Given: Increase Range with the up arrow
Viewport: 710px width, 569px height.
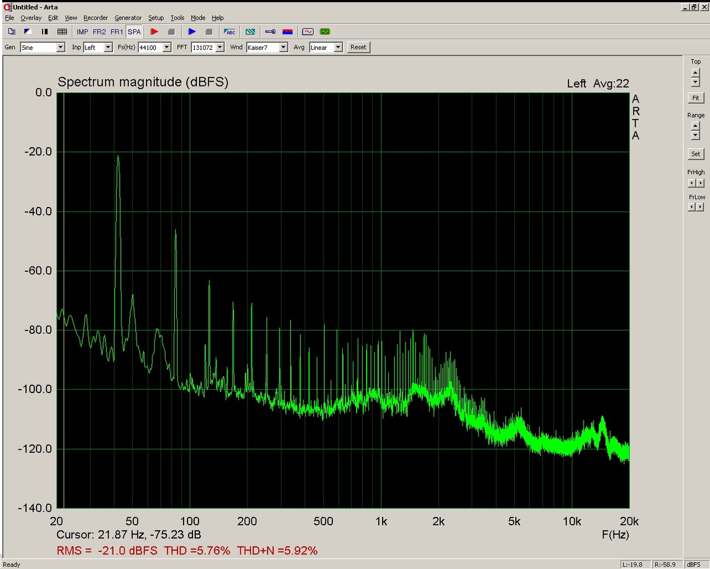Looking at the screenshot, I should pyautogui.click(x=696, y=126).
